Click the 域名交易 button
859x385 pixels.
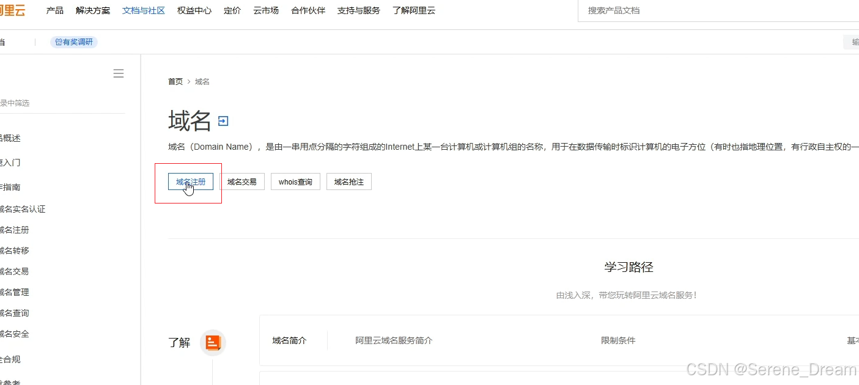242,182
